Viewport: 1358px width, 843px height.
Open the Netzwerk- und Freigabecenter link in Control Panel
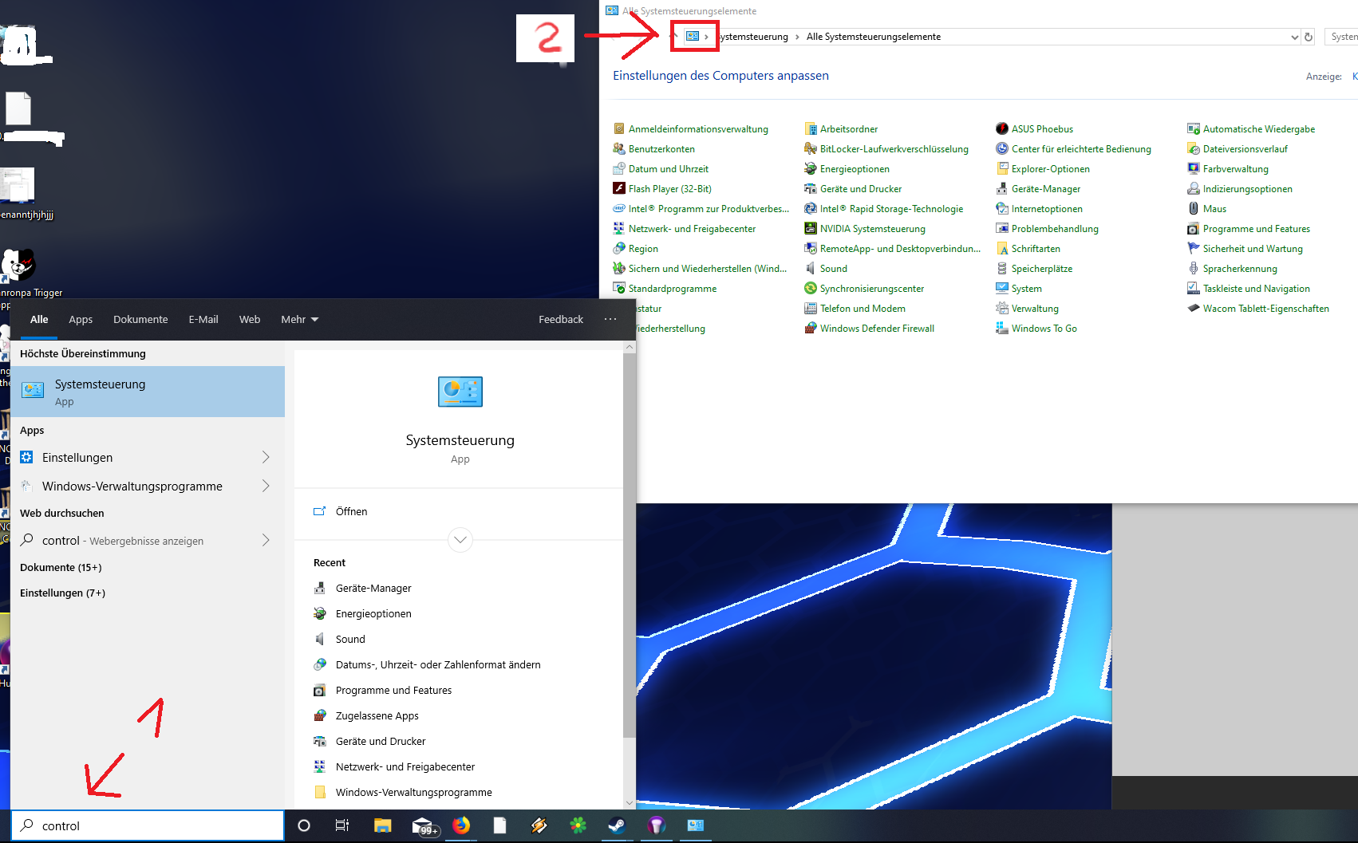(x=692, y=229)
